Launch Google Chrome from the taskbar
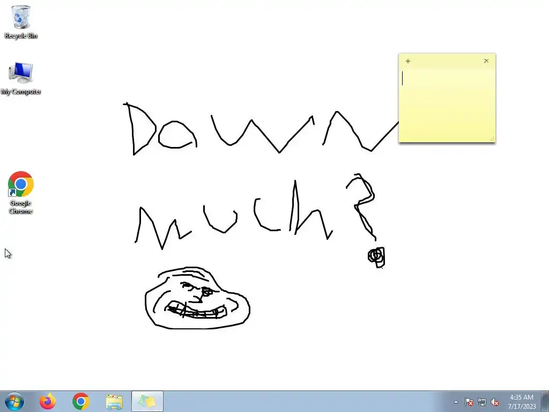The image size is (549, 412). [x=81, y=401]
